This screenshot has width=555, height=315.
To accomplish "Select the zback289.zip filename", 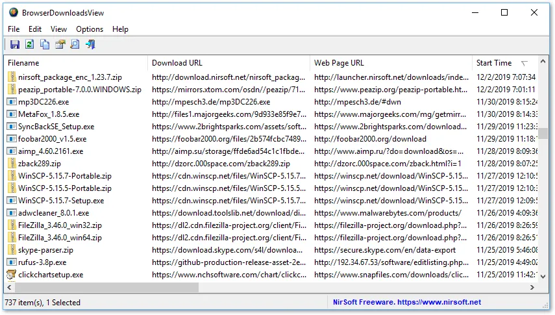I will (x=40, y=164).
